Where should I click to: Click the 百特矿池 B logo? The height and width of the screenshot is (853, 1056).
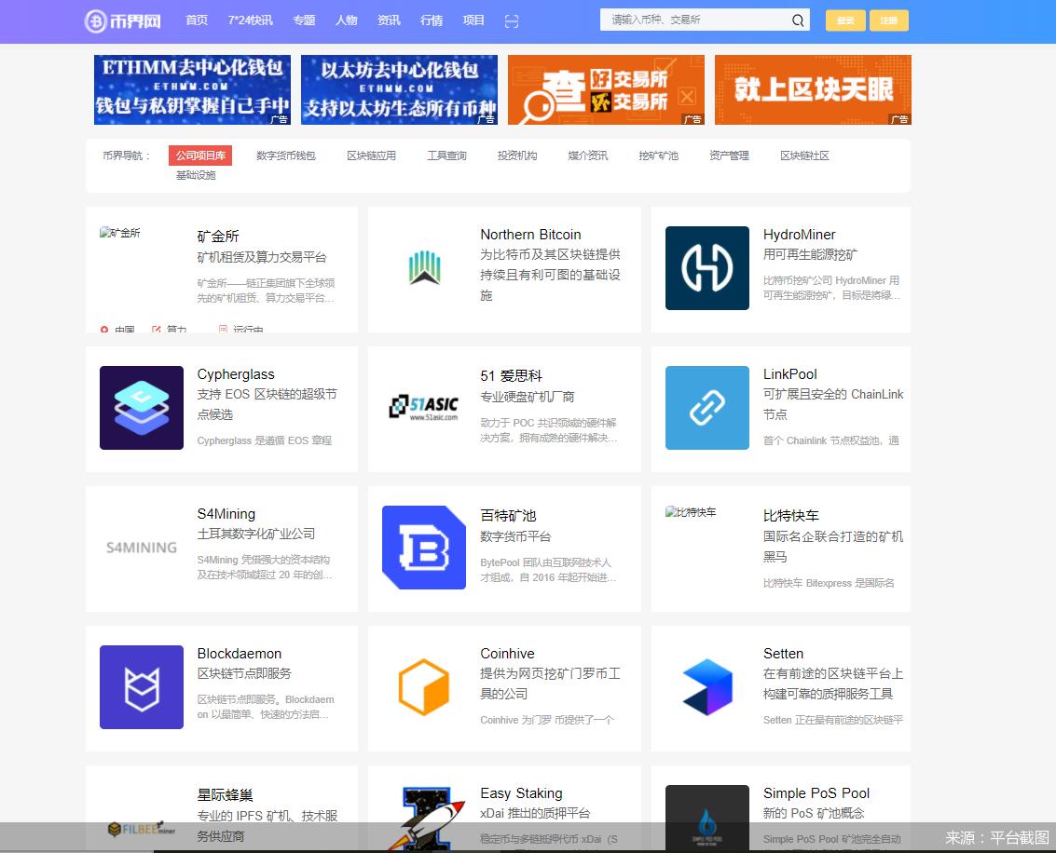click(424, 548)
